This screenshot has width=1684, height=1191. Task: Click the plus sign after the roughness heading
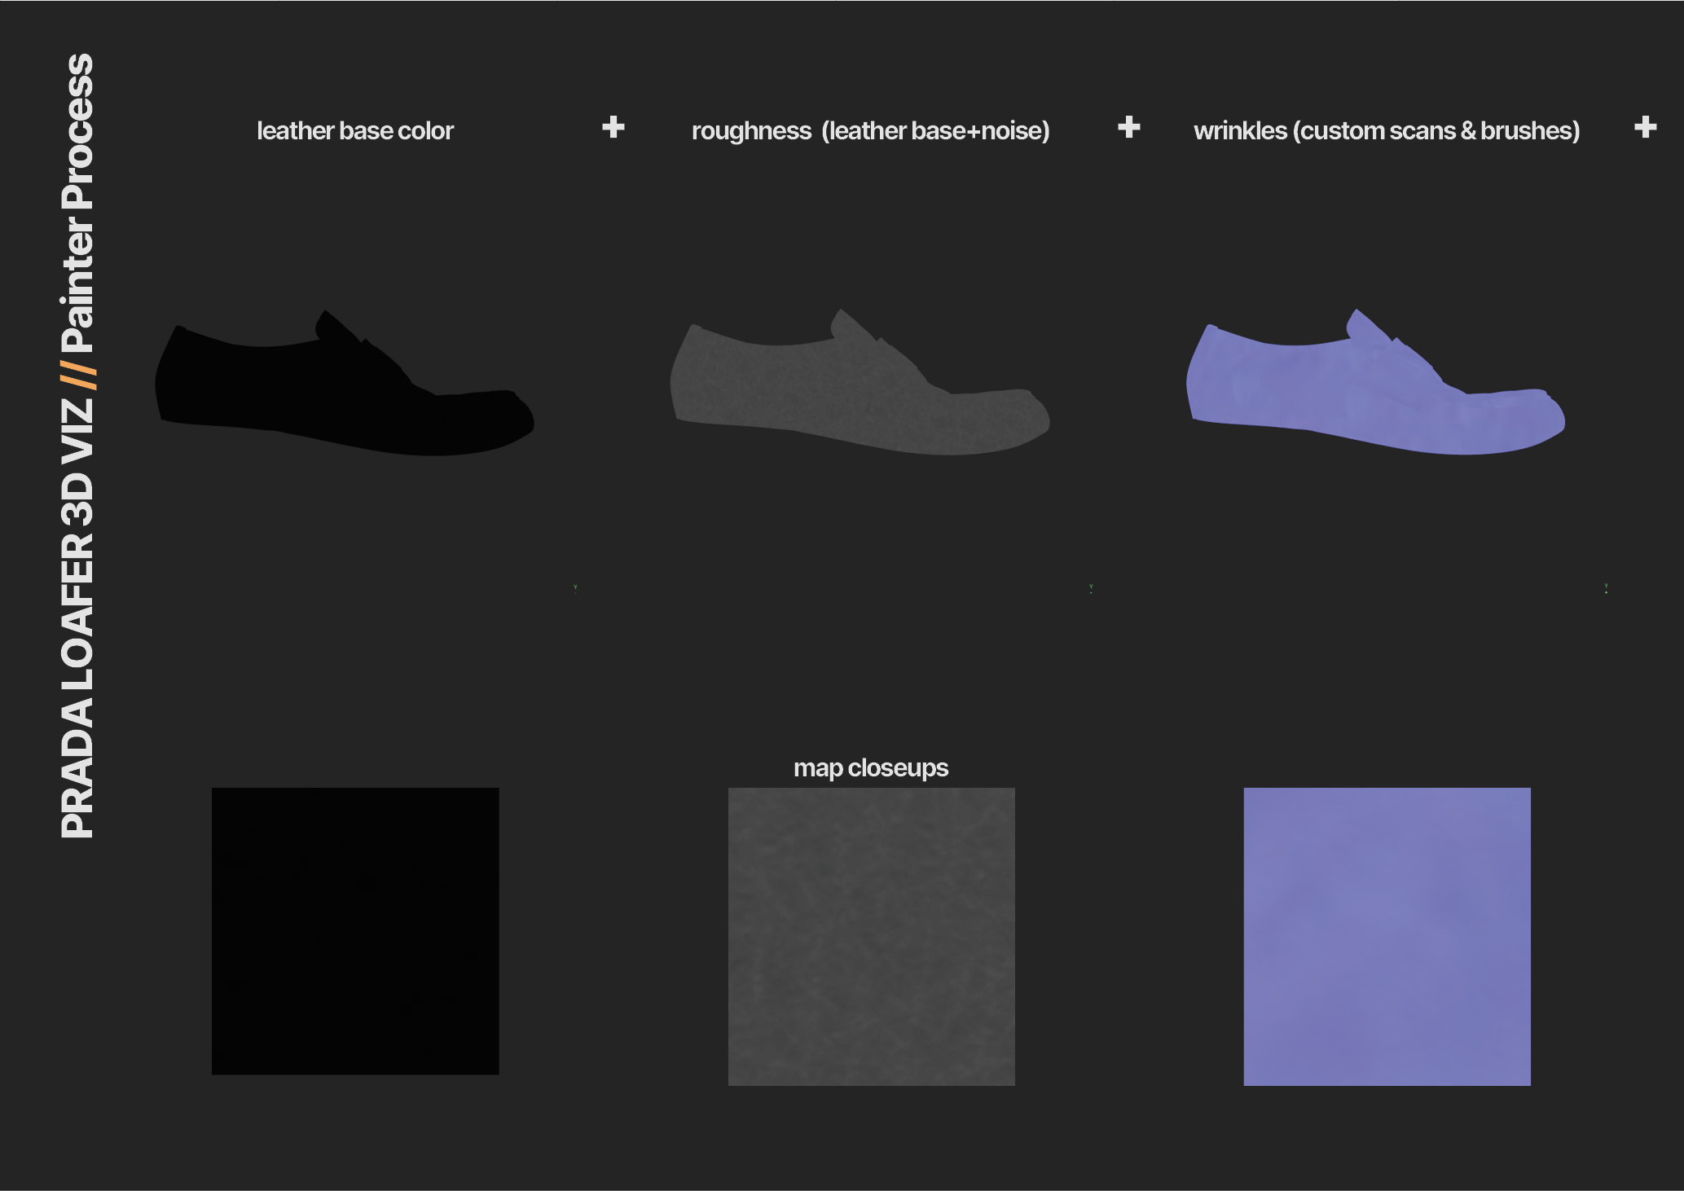point(1129,127)
